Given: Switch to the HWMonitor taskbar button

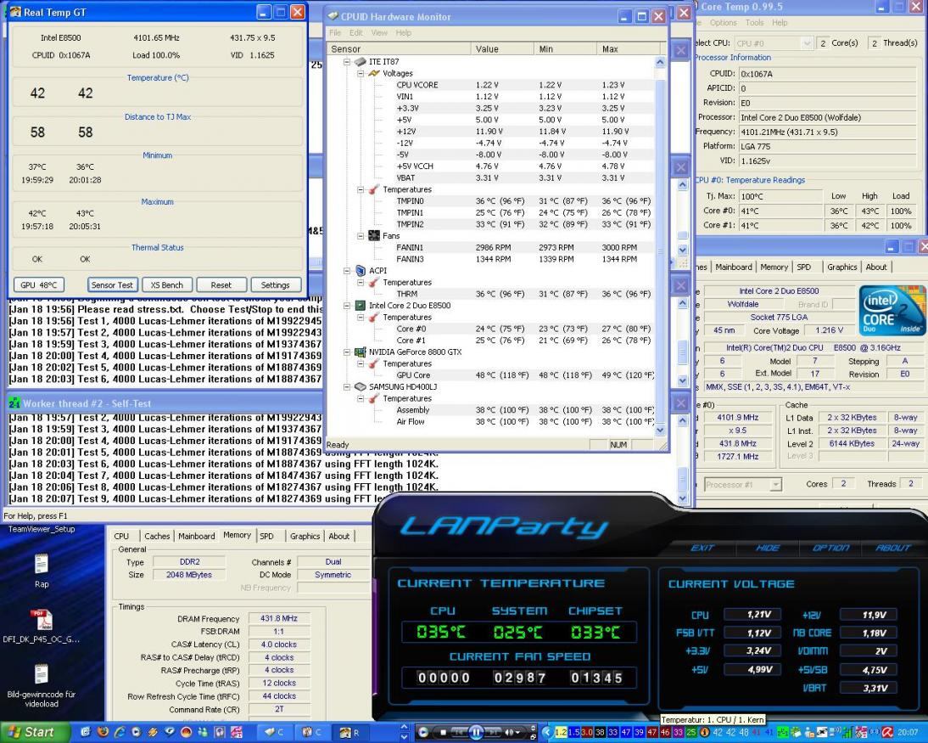Looking at the screenshot, I should tap(275, 732).
